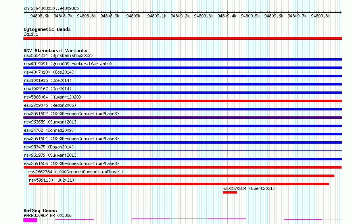Click the 94808.8k ruler tick label

(x=86, y=16)
